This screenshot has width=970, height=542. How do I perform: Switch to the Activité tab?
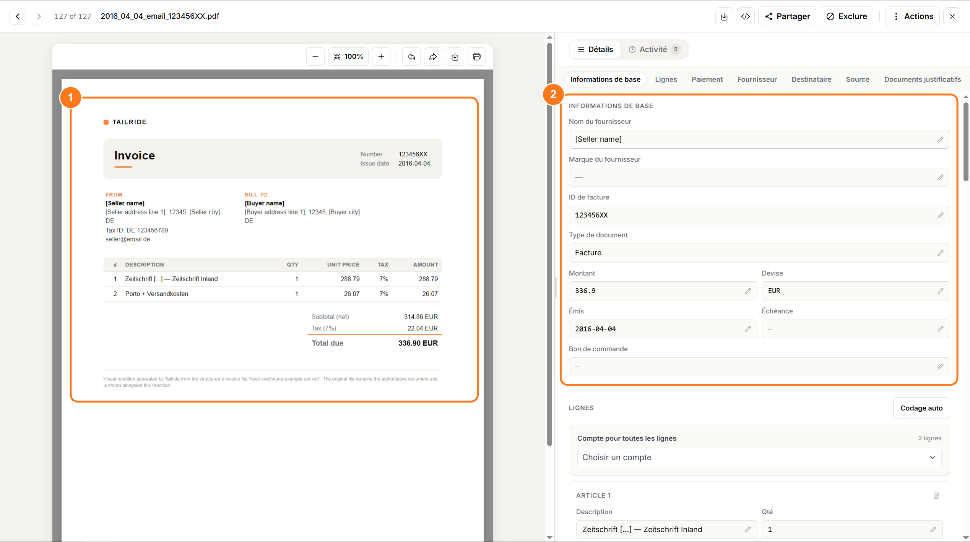[655, 49]
